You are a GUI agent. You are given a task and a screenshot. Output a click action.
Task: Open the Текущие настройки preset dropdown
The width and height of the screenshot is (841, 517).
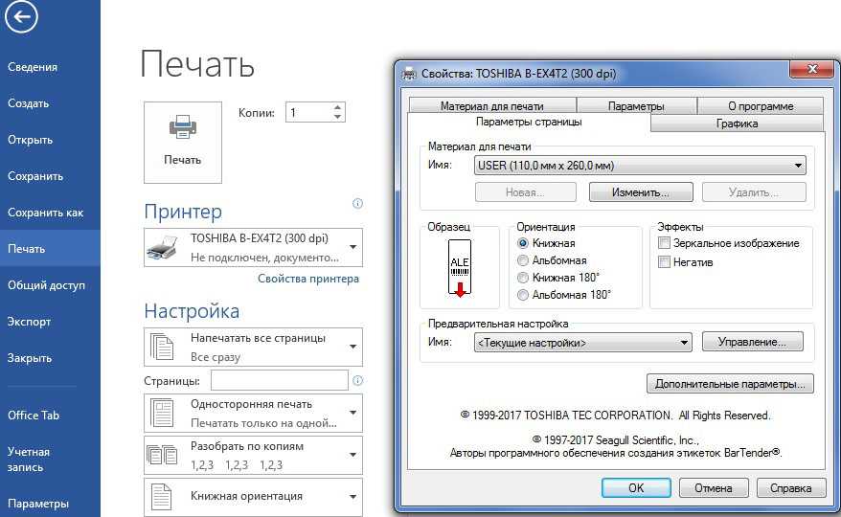click(x=583, y=342)
